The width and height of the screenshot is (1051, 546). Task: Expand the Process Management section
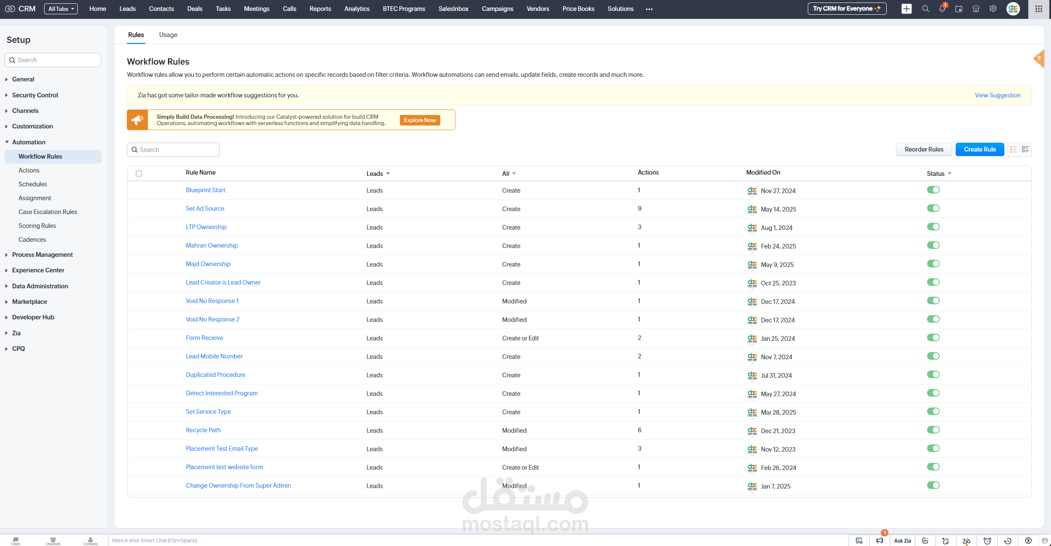42,255
